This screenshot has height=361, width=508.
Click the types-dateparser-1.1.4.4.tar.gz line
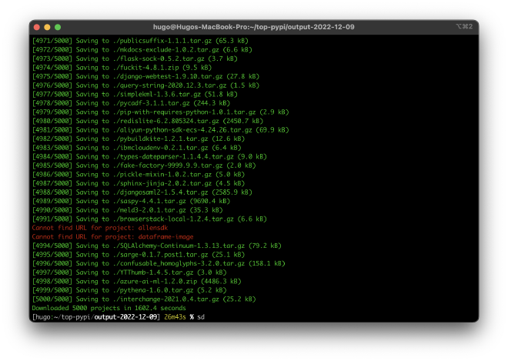click(x=149, y=156)
